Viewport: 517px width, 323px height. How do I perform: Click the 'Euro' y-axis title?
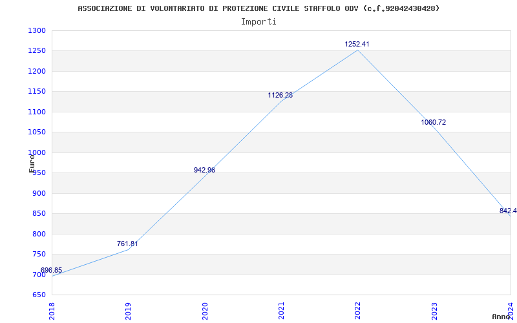pyautogui.click(x=32, y=163)
